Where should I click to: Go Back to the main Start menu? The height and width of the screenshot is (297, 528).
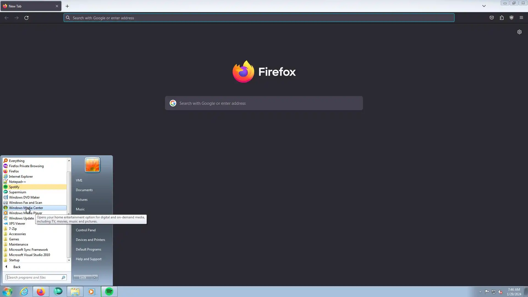pyautogui.click(x=16, y=267)
